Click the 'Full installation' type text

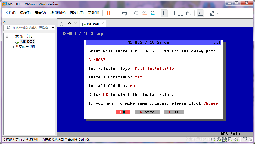[x=156, y=68]
